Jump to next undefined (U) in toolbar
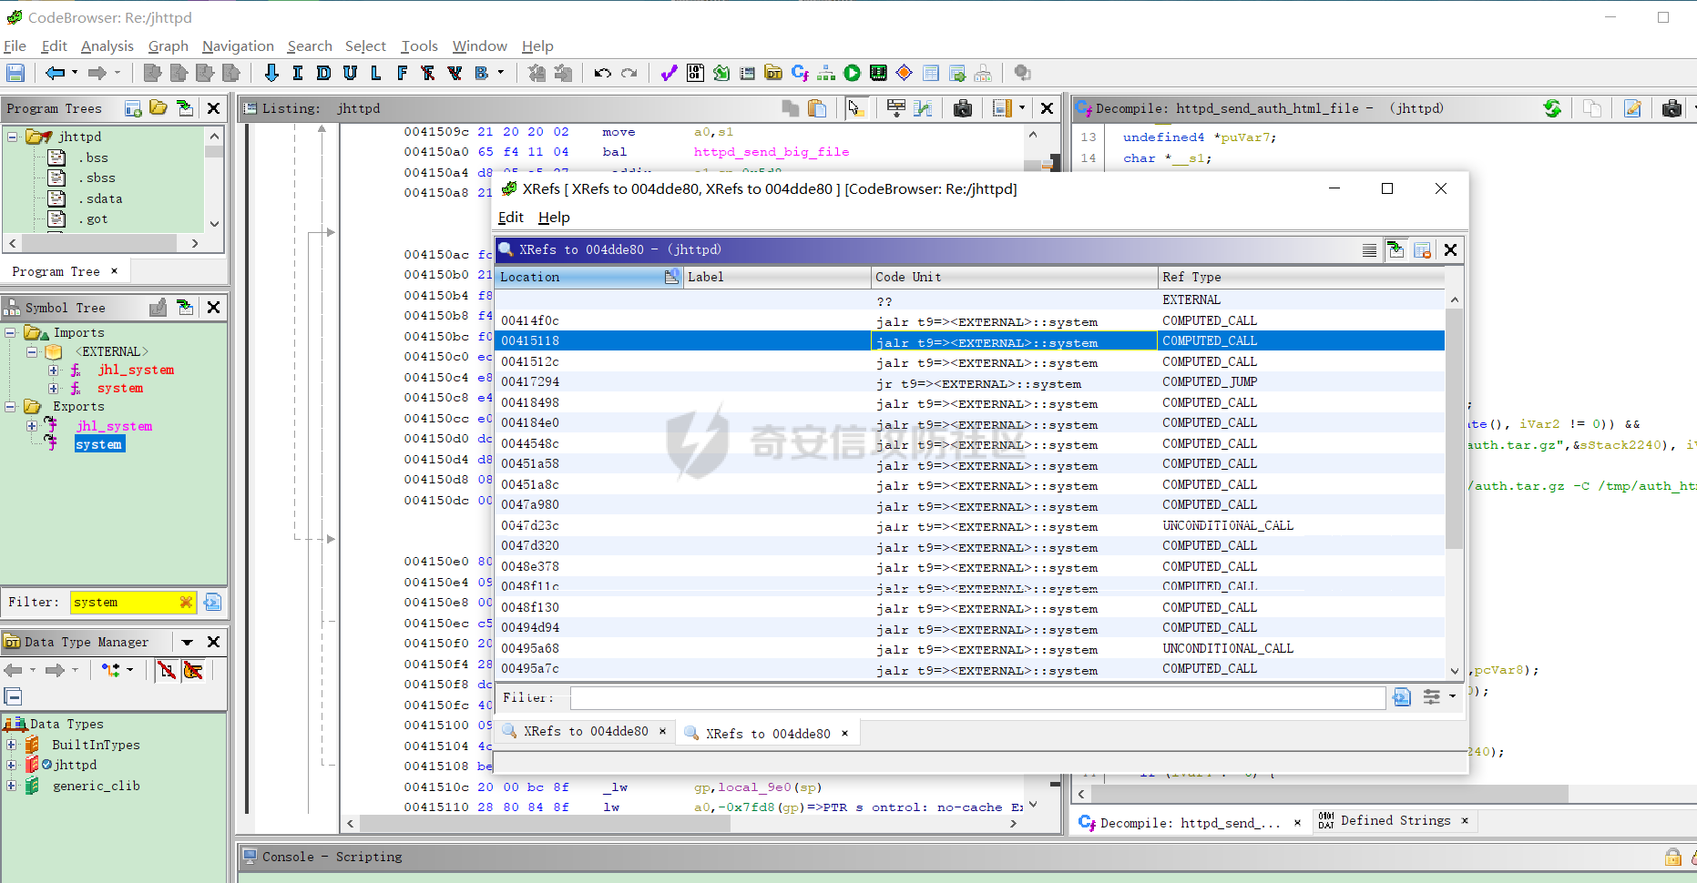The height and width of the screenshot is (883, 1697). [350, 73]
